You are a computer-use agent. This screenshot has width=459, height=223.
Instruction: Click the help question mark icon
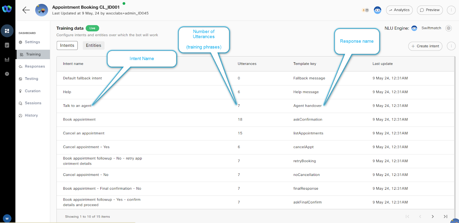tap(7, 74)
